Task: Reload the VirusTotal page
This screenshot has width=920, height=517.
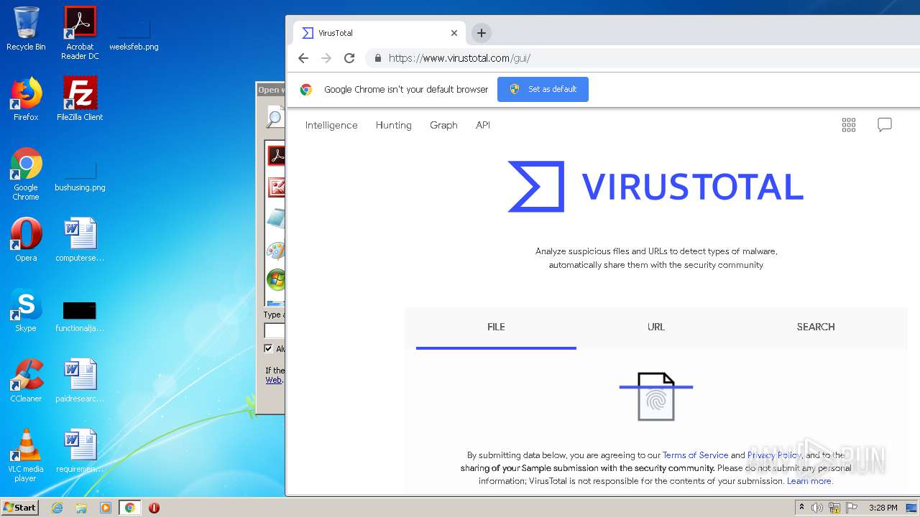Action: [349, 58]
